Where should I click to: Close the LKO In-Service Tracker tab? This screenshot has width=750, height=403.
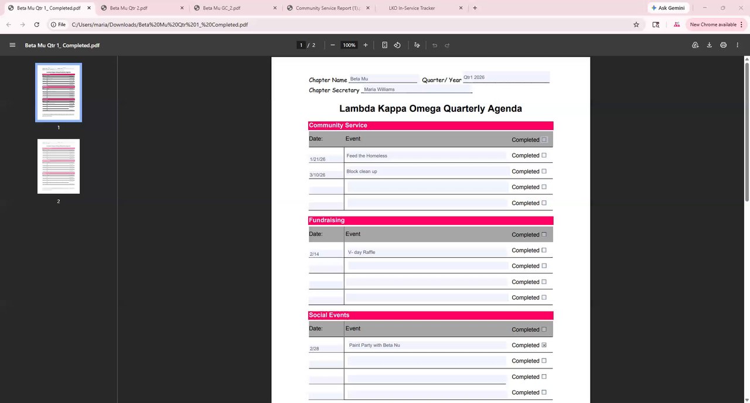(x=461, y=8)
